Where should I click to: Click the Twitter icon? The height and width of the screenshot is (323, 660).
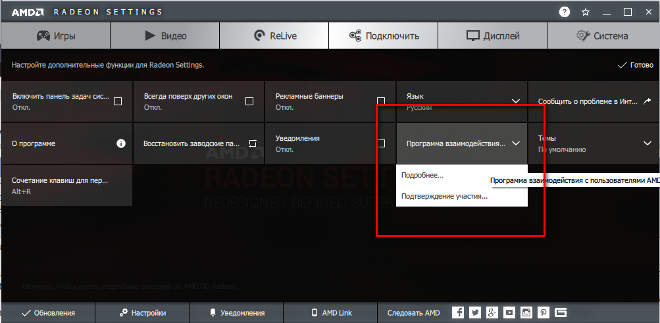click(x=475, y=312)
